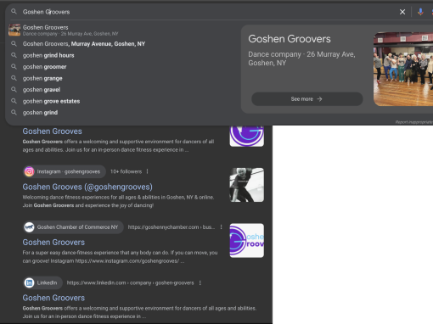Choose suggestion Goshen Groovers, Murray Avenue, Goshen, NY
Screen dimensions: 433x324
click(84, 44)
